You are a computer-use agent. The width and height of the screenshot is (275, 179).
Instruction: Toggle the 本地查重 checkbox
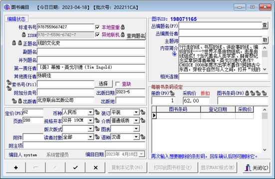pyautogui.click(x=97, y=27)
